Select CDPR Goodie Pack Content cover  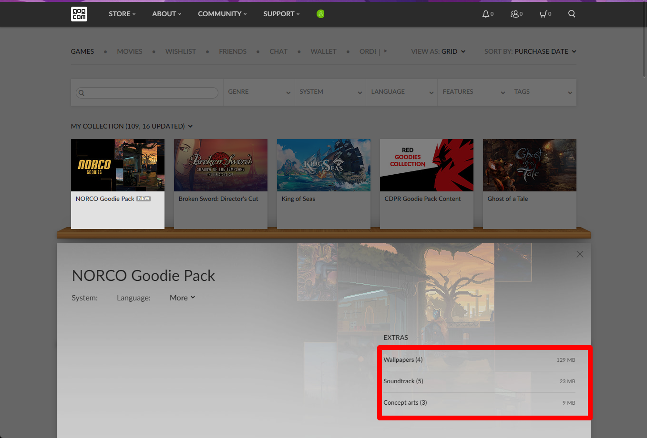click(x=427, y=165)
